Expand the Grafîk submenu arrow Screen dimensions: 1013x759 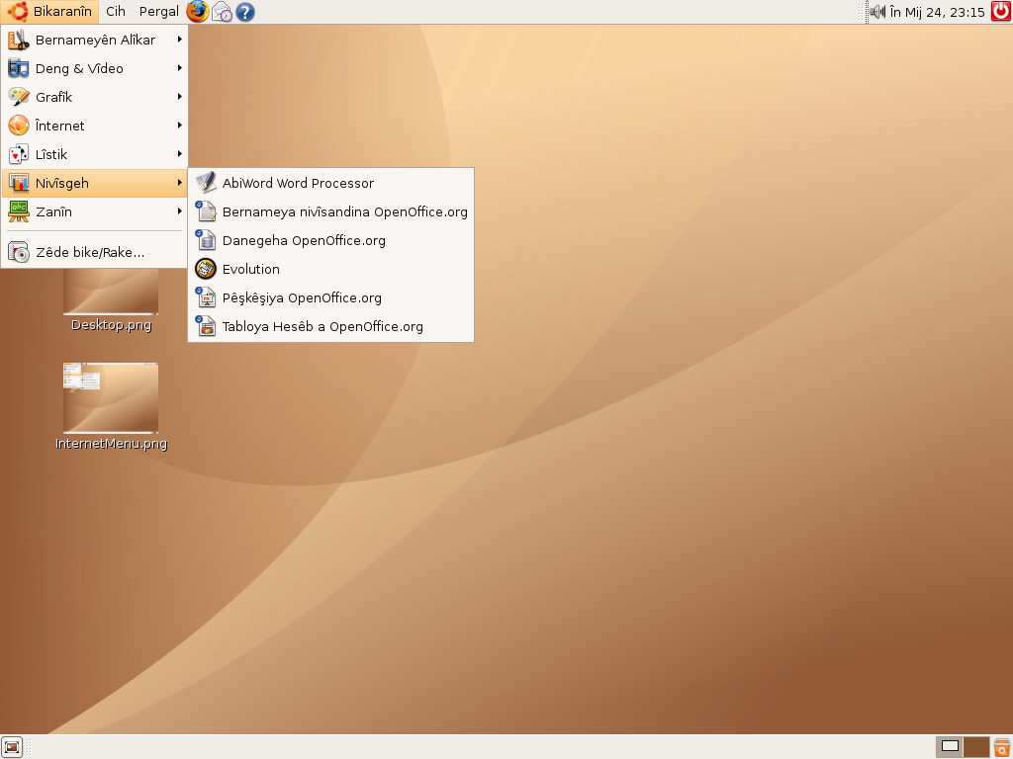click(180, 97)
